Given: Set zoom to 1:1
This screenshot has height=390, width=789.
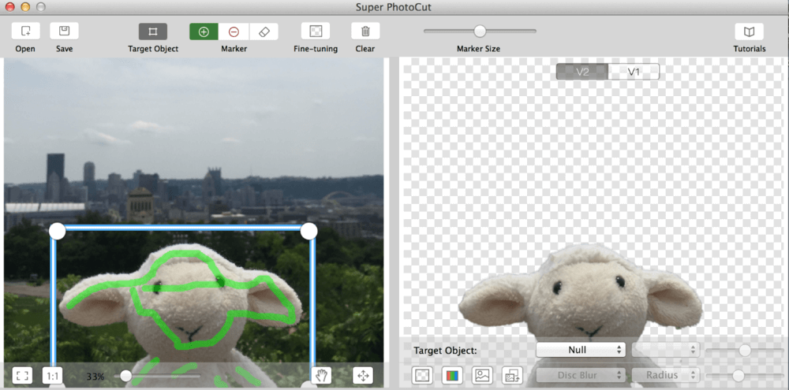Looking at the screenshot, I should coord(52,376).
